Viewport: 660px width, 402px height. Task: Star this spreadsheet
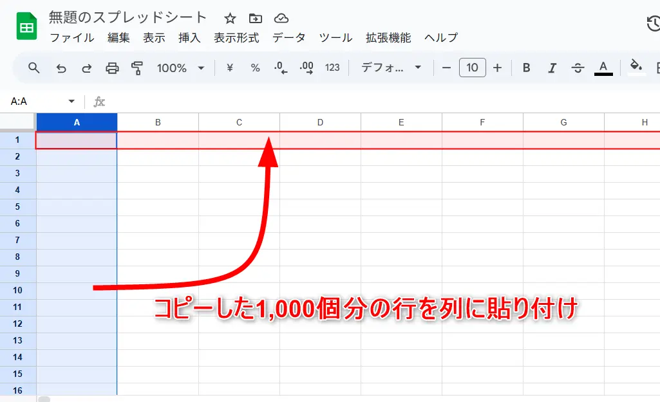click(x=230, y=18)
